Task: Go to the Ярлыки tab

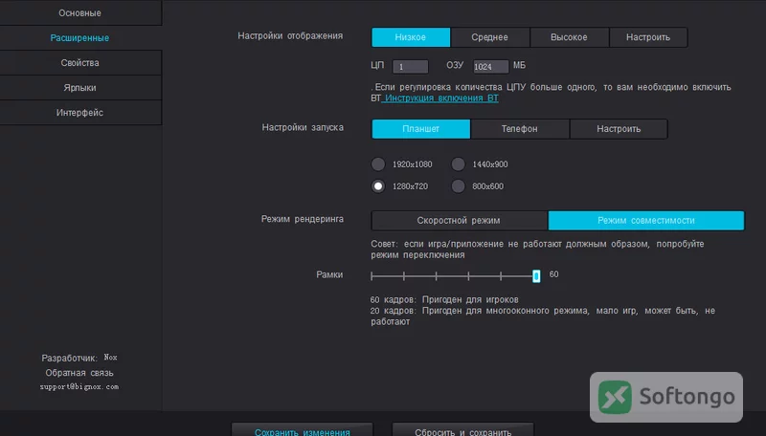Action: pyautogui.click(x=80, y=88)
